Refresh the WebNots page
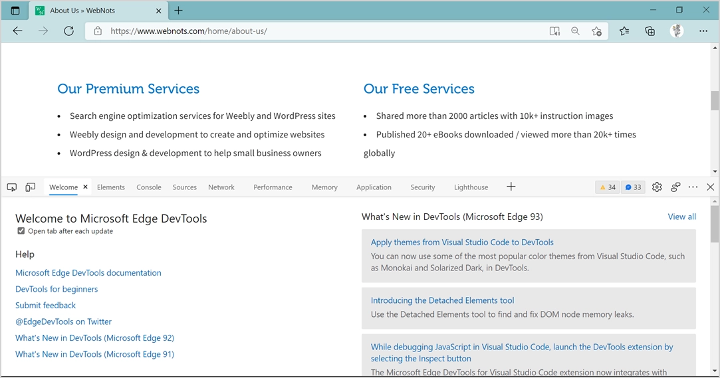This screenshot has width=720, height=378. (x=68, y=31)
